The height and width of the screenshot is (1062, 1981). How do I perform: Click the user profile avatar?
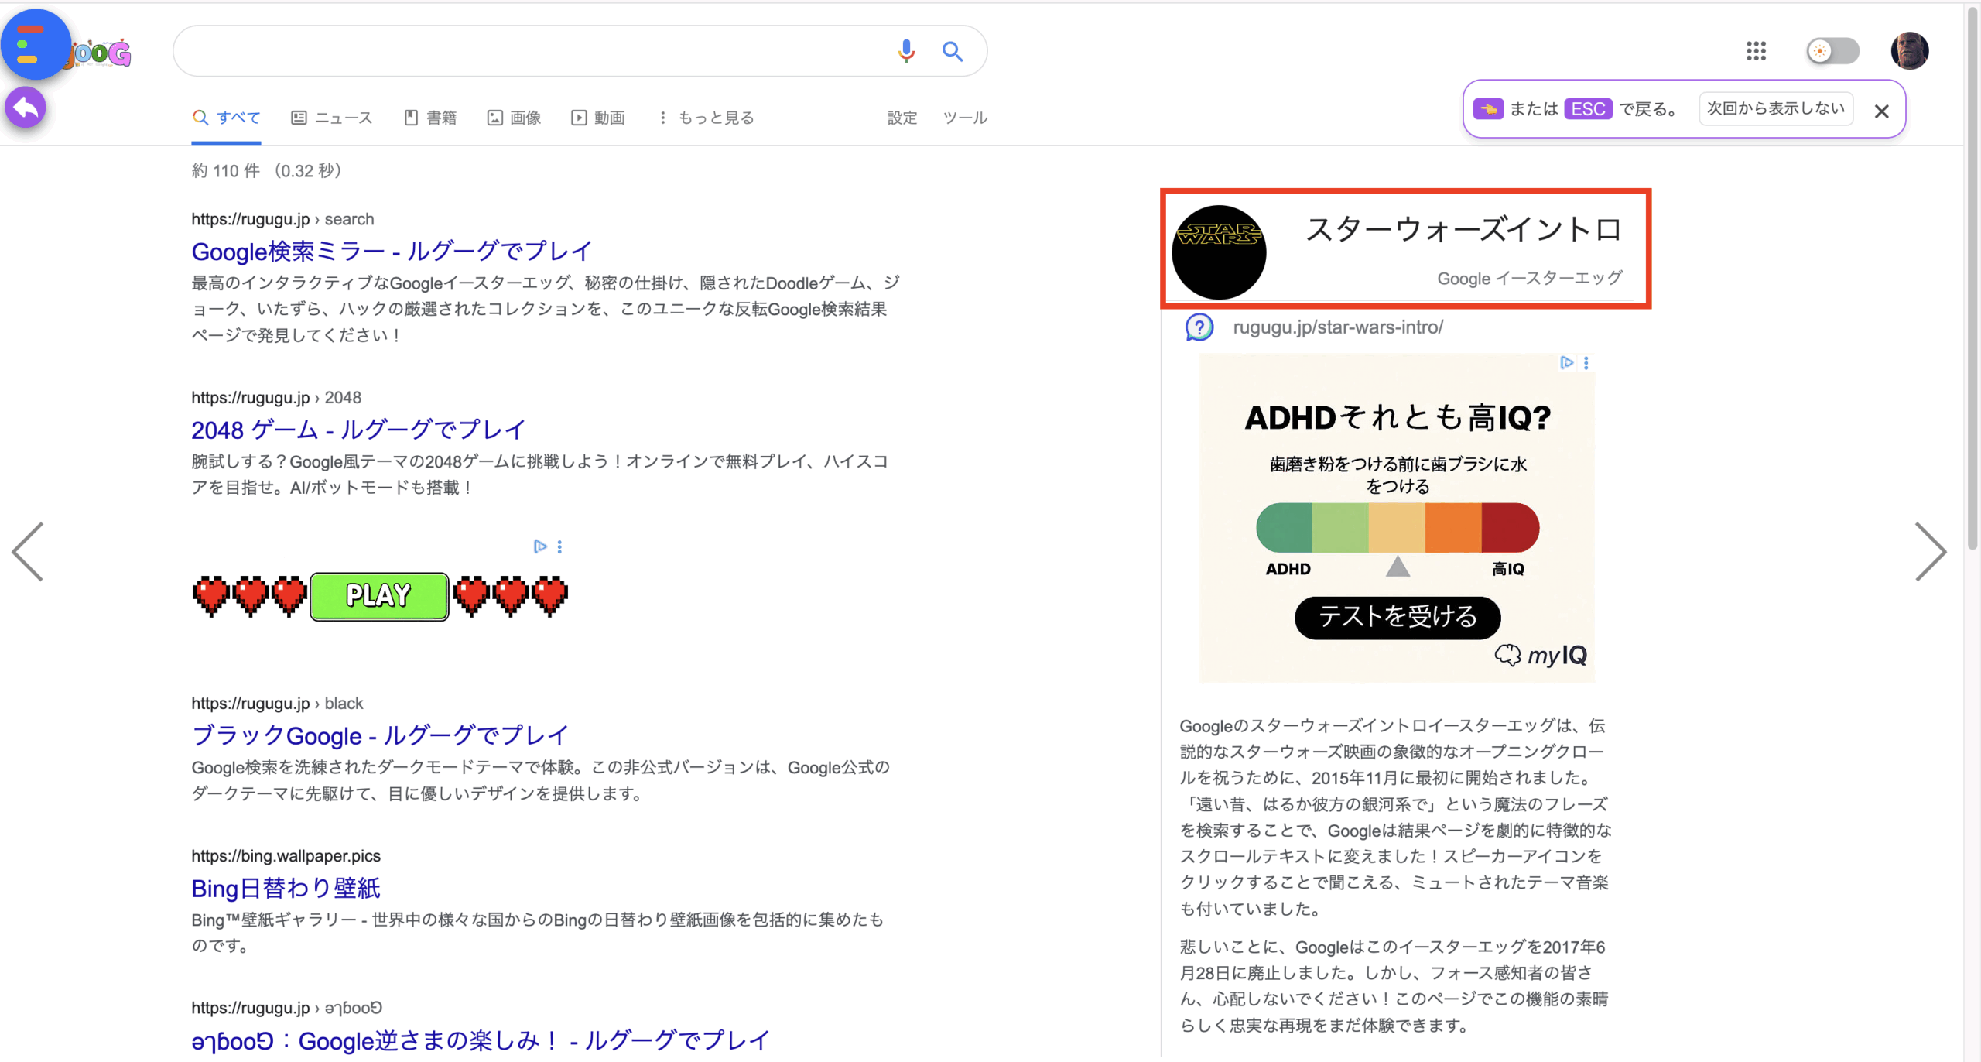pos(1909,51)
